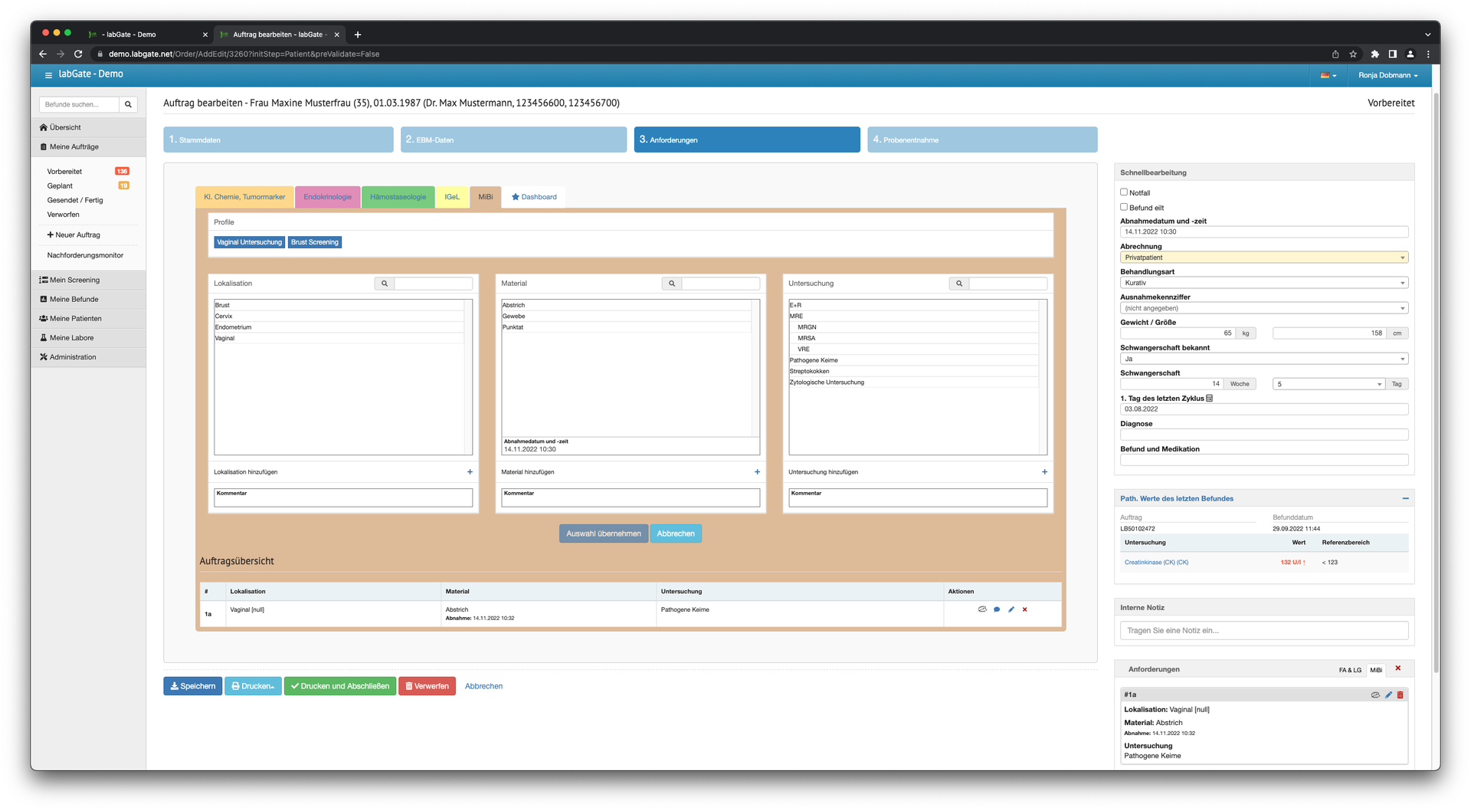Click the Interne Notiz input field
The image size is (1471, 811).
(1263, 630)
